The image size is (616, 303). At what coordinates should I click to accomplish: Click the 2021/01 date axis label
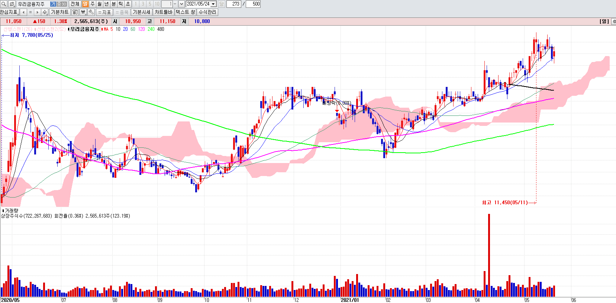[350, 300]
